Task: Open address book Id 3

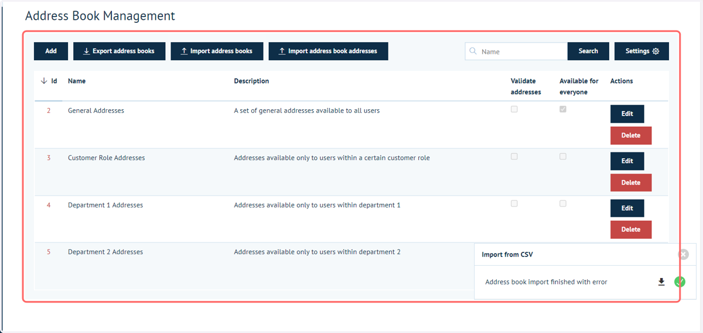Action: coord(49,158)
